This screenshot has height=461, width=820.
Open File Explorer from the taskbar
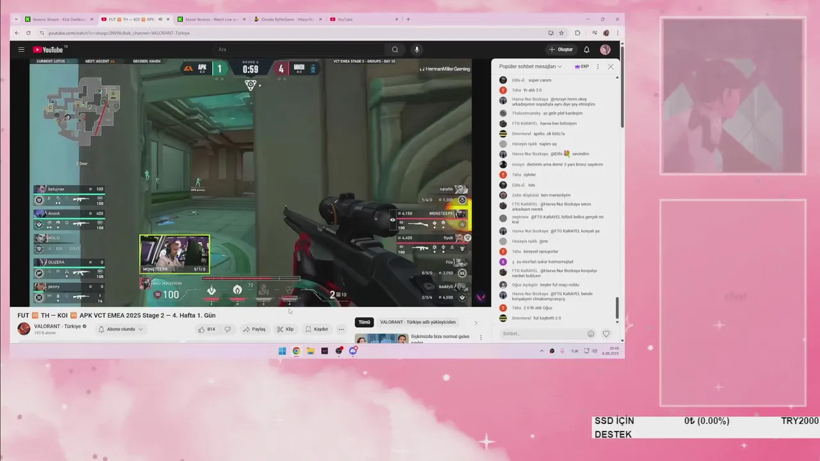(x=310, y=351)
